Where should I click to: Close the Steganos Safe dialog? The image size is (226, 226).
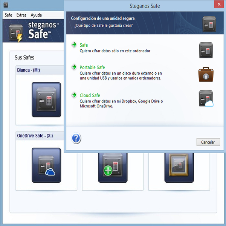pyautogui.click(x=219, y=4)
